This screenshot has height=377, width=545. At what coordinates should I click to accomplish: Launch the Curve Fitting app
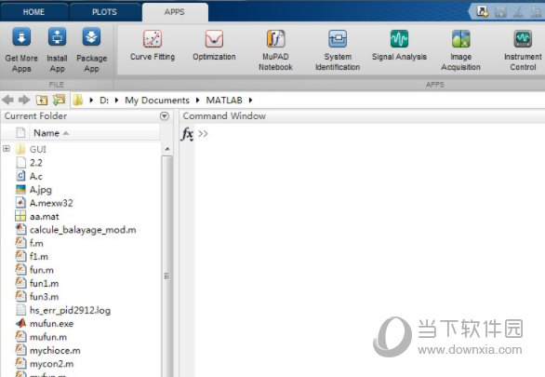[153, 46]
